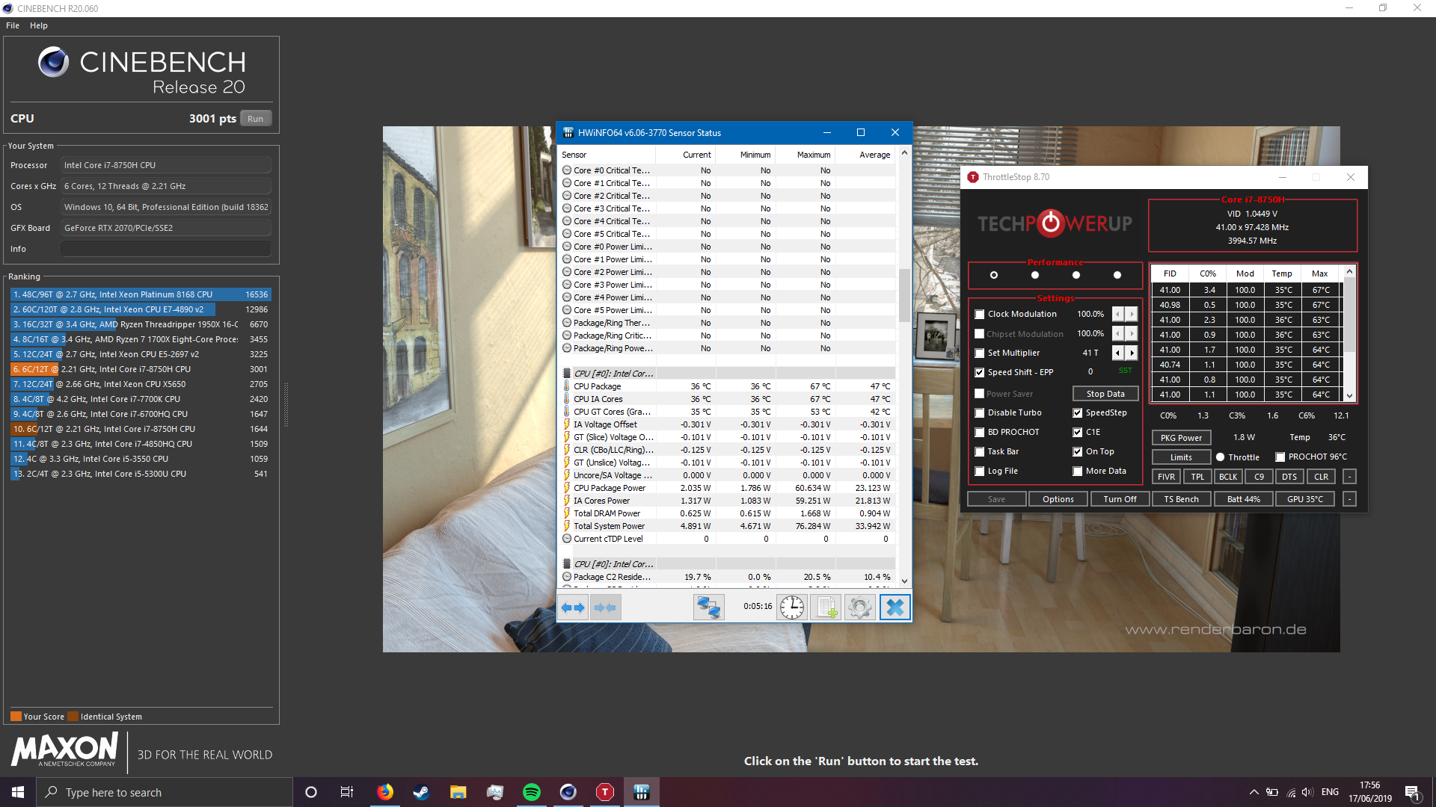Switch to HWiNFO64 taskbar icon
Screen dimensions: 1436x807
(641, 792)
